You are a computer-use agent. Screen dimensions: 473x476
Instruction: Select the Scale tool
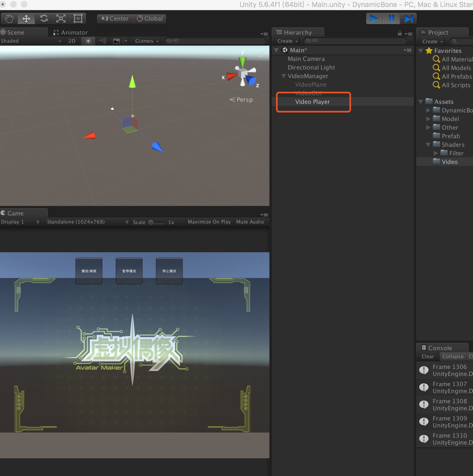pos(60,19)
